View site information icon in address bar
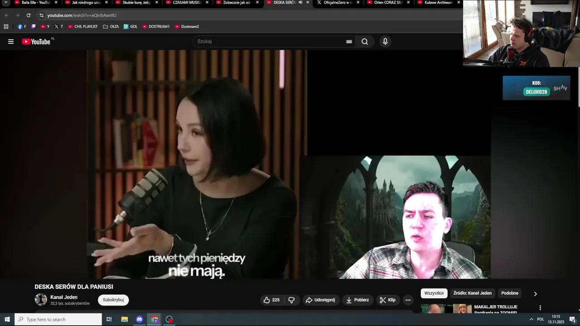The image size is (580, 326). click(x=41, y=15)
